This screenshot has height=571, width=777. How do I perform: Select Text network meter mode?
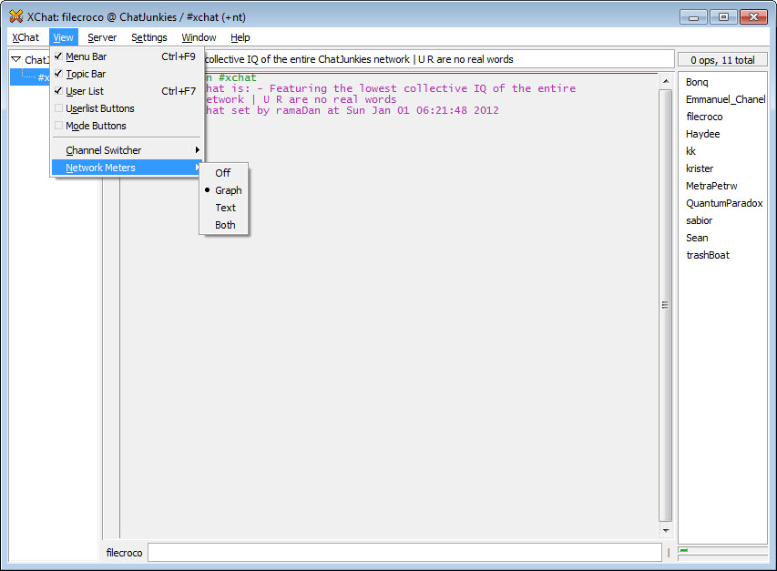click(223, 208)
